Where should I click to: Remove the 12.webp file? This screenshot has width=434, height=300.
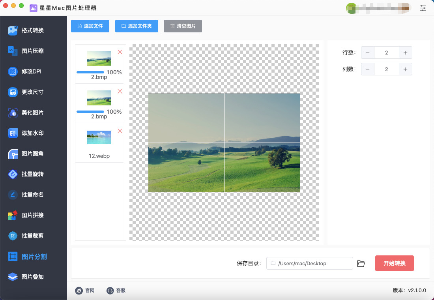point(120,131)
